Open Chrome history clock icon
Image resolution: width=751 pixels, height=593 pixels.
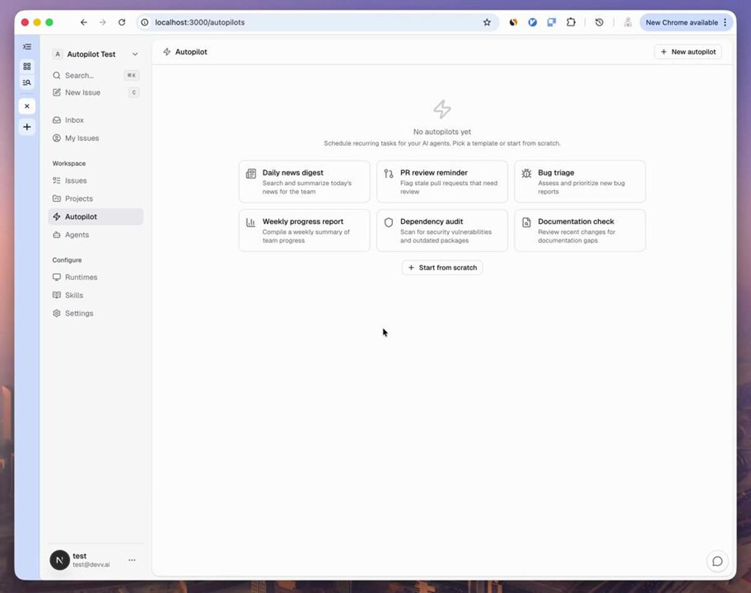click(600, 23)
